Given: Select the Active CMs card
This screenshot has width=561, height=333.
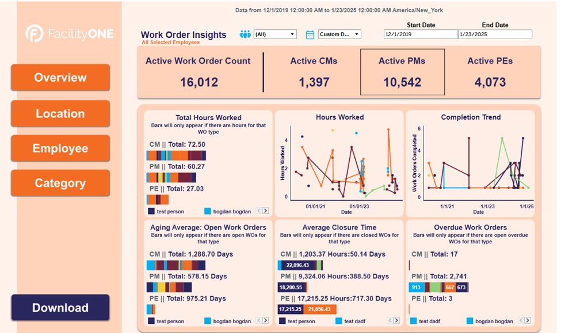Looking at the screenshot, I should click(x=314, y=72).
